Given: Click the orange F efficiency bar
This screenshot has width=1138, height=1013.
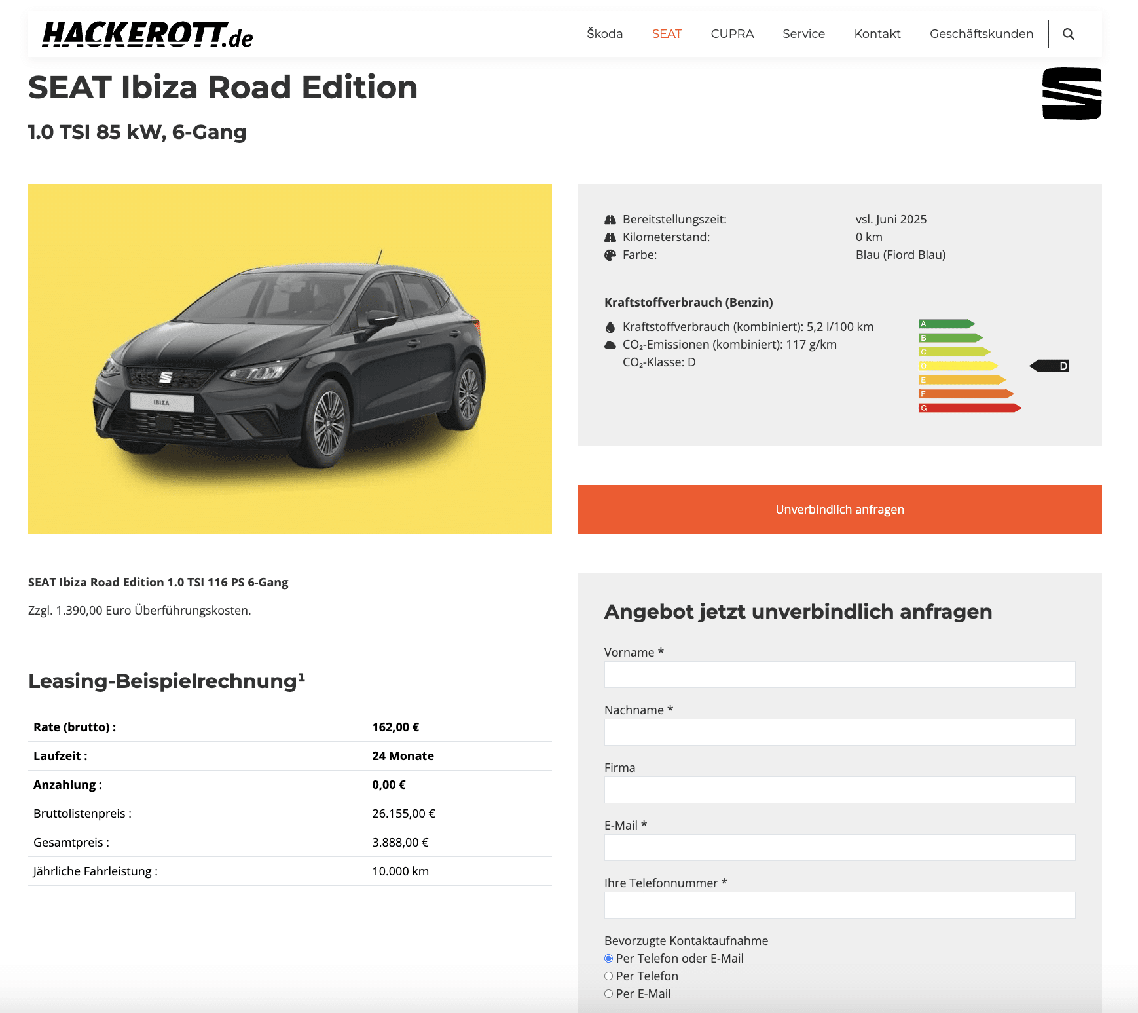Looking at the screenshot, I should click(966, 394).
